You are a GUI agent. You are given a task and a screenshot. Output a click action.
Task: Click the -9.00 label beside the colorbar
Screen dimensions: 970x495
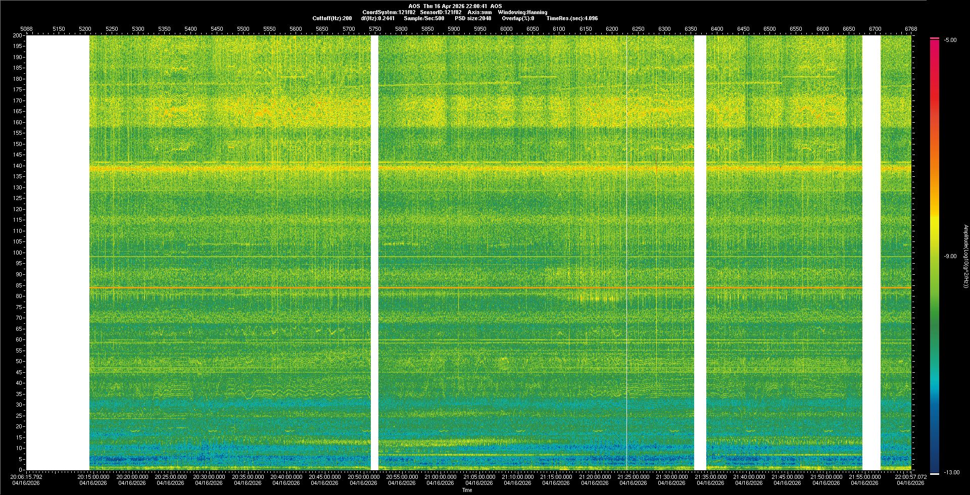click(950, 257)
